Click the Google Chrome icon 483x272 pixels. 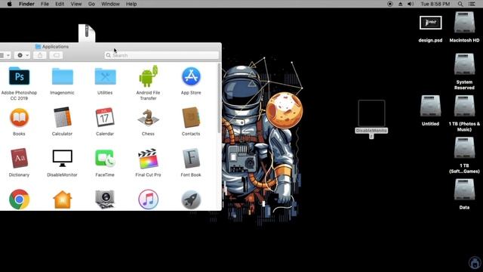[x=19, y=199]
